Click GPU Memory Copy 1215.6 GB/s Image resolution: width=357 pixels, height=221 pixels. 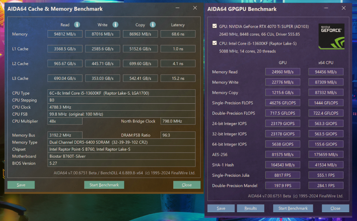point(283,92)
